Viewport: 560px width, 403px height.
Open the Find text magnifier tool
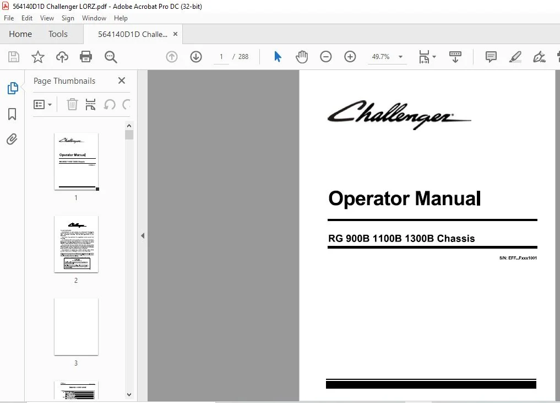111,57
